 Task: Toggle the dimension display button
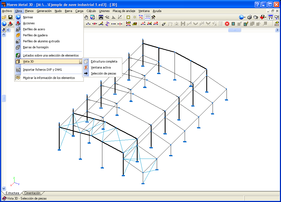click(147, 17)
